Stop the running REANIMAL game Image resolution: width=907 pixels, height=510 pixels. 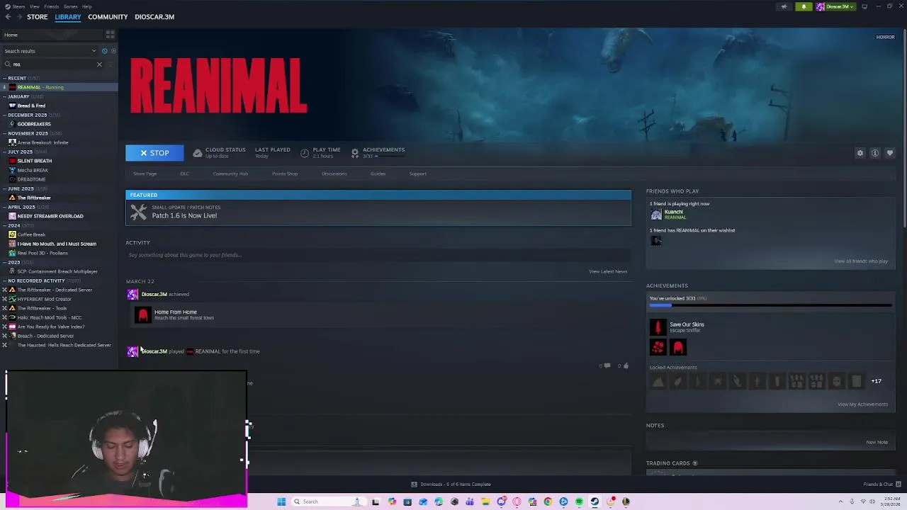click(x=154, y=153)
